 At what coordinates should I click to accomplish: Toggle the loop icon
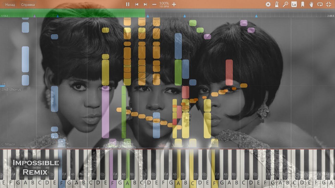click(x=320, y=4)
